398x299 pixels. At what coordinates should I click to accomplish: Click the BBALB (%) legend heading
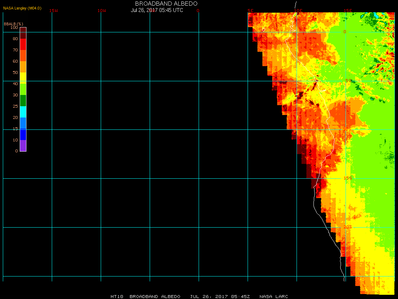click(13, 24)
